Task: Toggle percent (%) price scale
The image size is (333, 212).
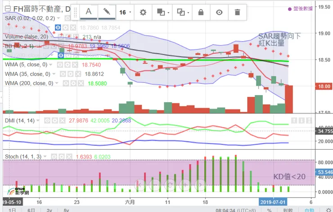Action: [269, 210]
